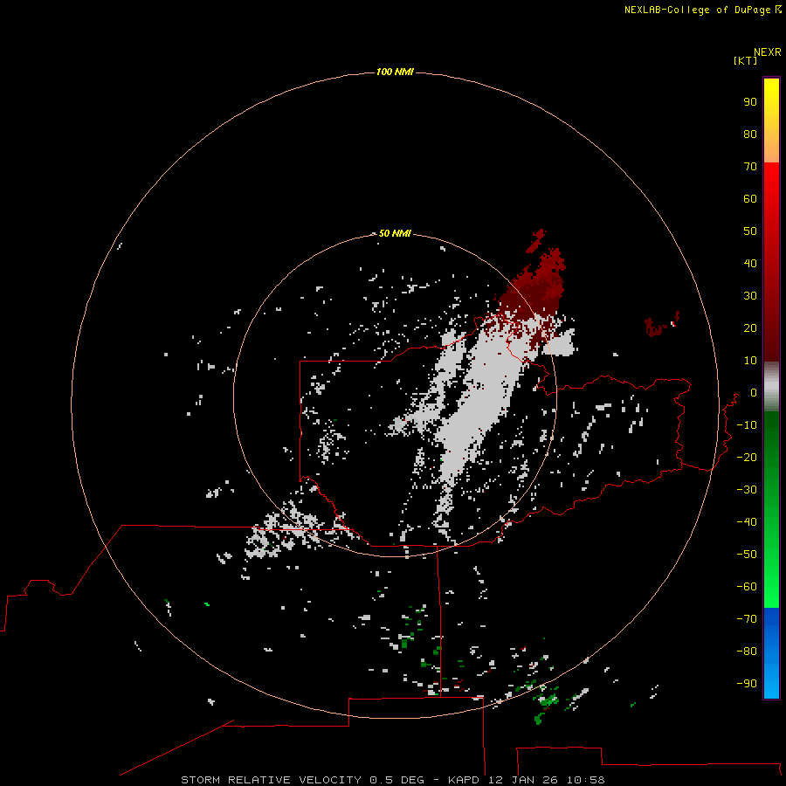Click the 20 value on the color scale
This screenshot has height=786, width=786.
750,327
